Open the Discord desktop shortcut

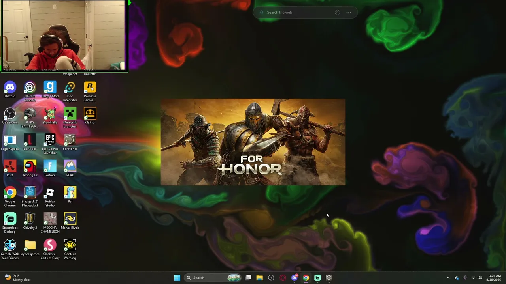[10, 90]
